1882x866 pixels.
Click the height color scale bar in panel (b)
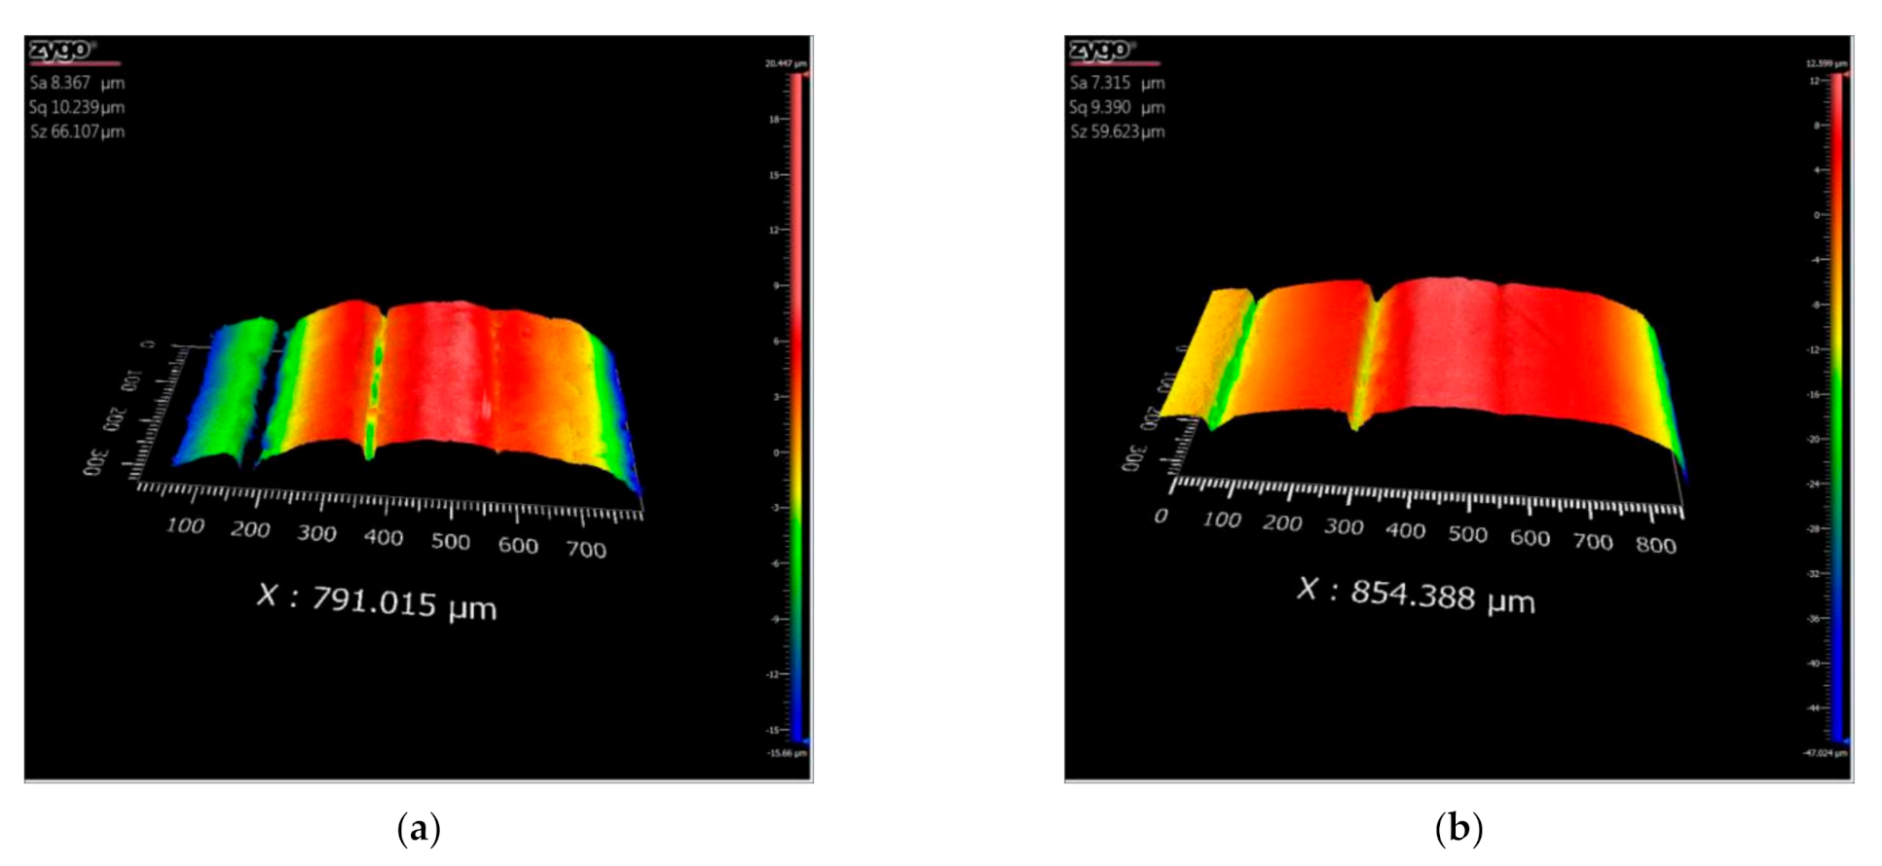[1836, 407]
